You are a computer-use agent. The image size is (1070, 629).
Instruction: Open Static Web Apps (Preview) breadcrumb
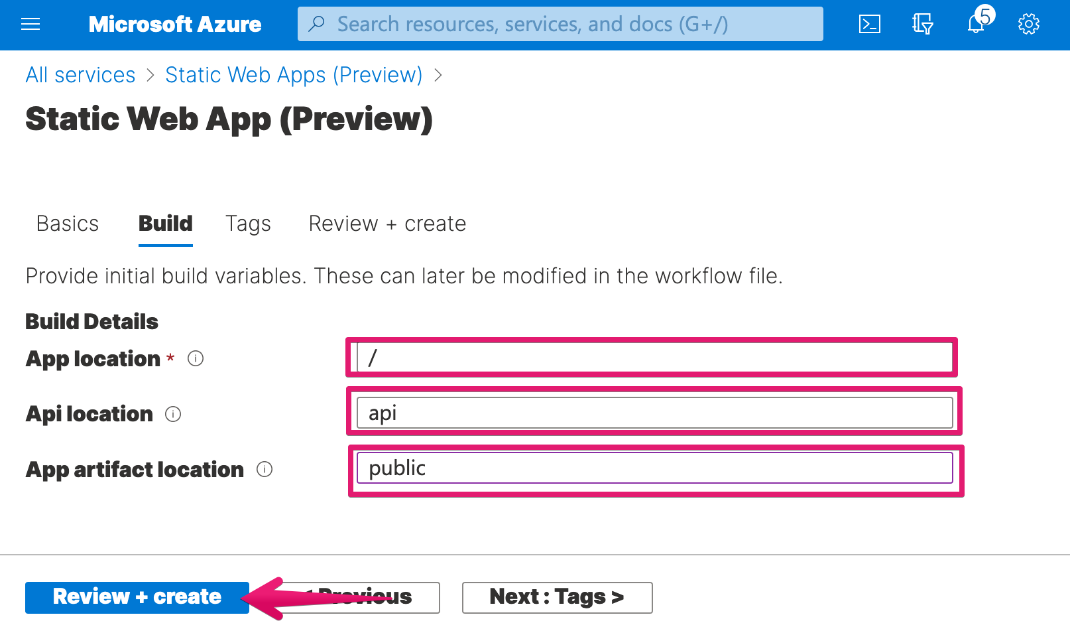tap(294, 75)
